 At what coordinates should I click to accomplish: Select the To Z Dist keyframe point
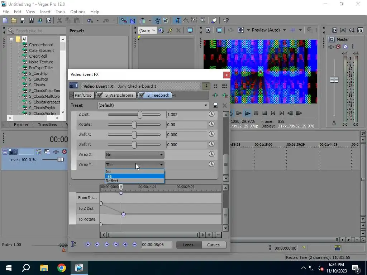pyautogui.click(x=123, y=214)
